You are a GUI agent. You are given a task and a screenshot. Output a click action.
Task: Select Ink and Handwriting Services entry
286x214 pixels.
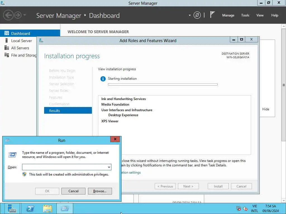[x=123, y=99]
